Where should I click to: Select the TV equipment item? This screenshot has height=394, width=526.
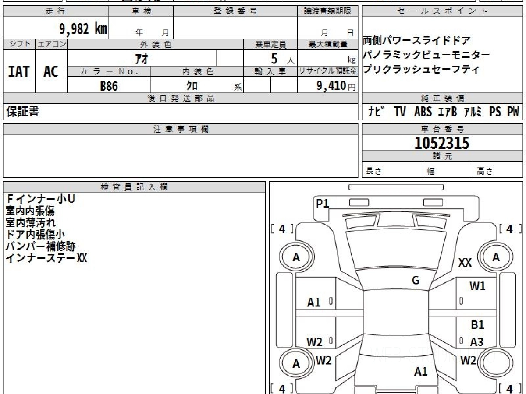pos(399,112)
